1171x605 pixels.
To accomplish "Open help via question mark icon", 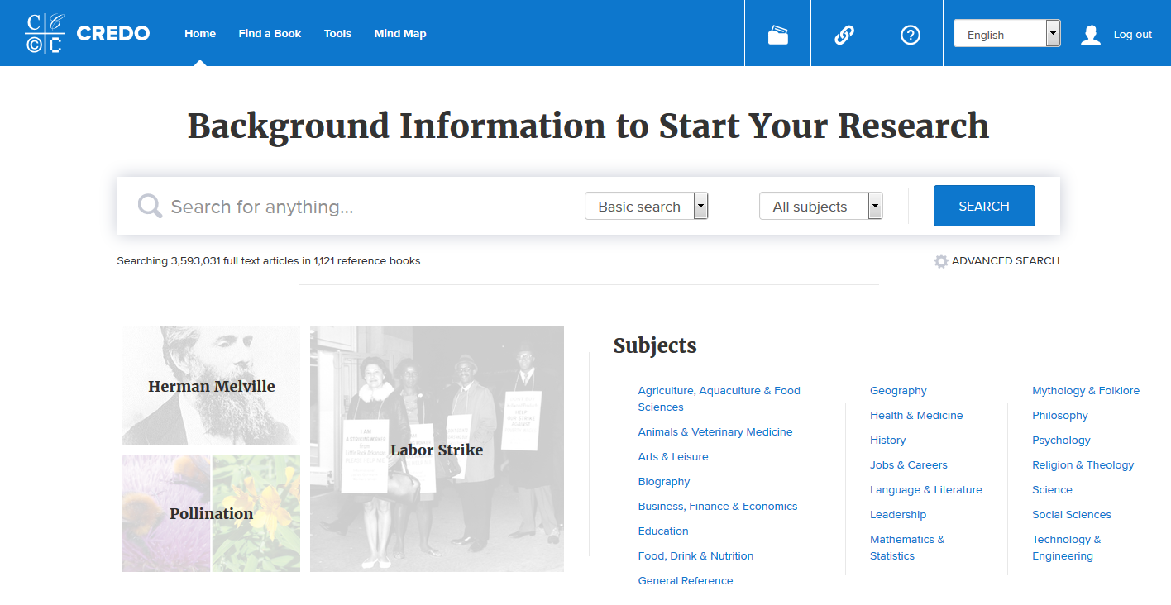I will (x=910, y=35).
